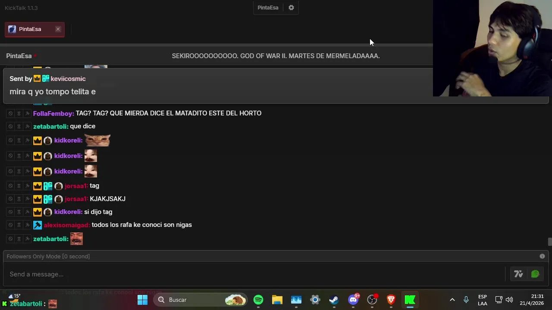The height and width of the screenshot is (310, 552).
Task: Click gavel icon on jorsaa1's 'tag' row
Action: tap(27, 186)
